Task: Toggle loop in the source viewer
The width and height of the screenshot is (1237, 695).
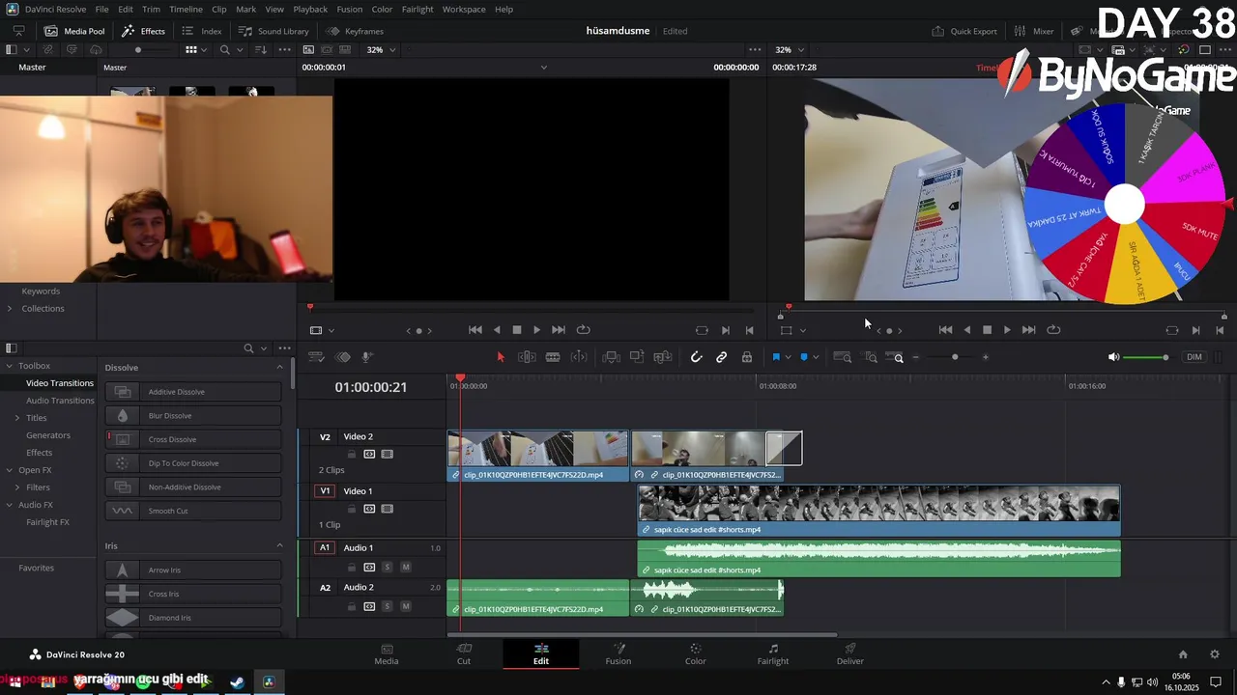Action: coord(583,330)
